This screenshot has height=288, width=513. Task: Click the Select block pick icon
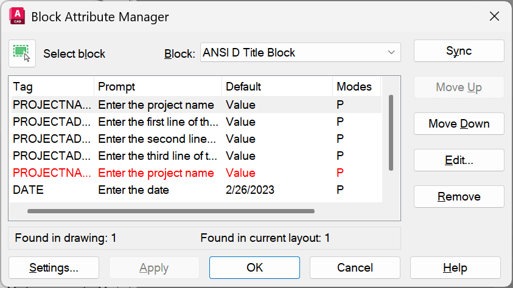[22, 54]
